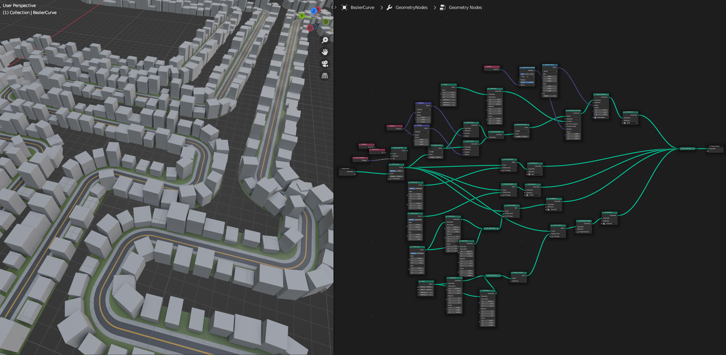
Task: Enable Limit Radius in the Fillet Curve node
Action: 391,179
